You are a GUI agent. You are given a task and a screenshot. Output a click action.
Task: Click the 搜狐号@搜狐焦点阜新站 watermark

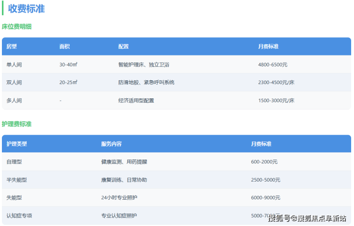pos(307,218)
